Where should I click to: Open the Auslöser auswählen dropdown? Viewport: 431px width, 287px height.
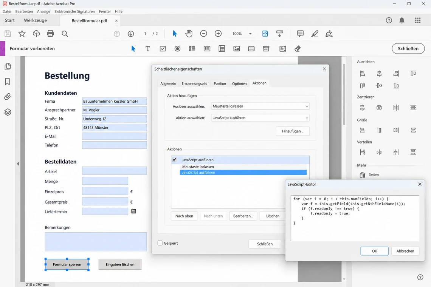[x=260, y=106]
